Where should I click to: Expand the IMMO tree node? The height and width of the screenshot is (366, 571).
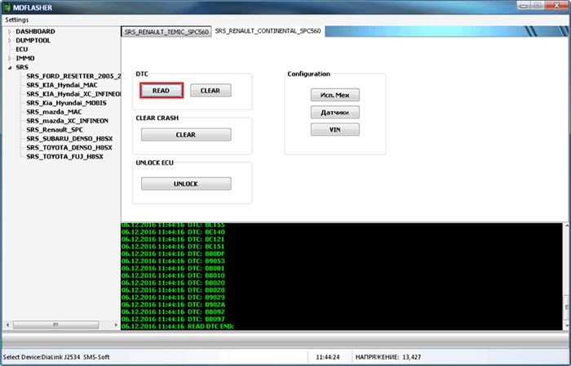10,58
